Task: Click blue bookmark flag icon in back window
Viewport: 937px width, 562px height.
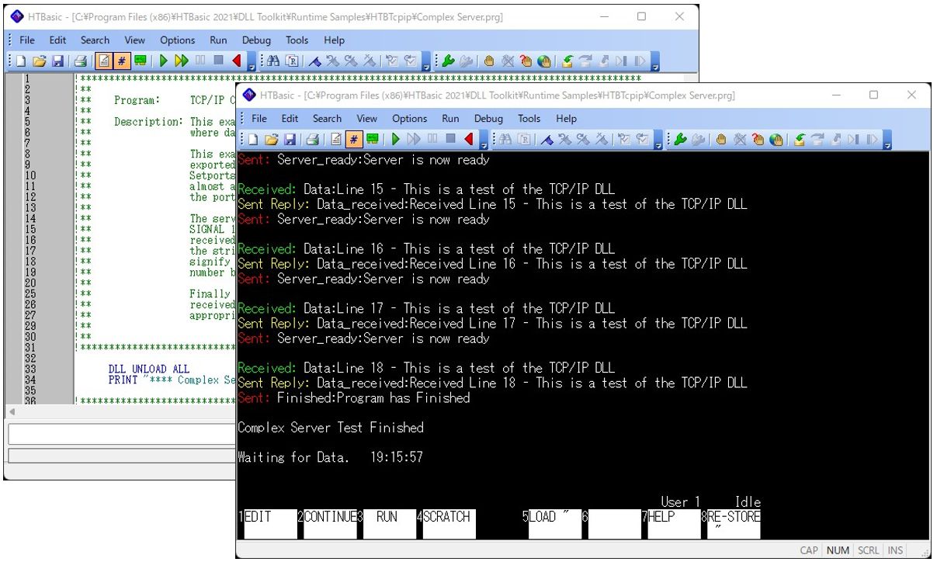Action: click(x=315, y=61)
